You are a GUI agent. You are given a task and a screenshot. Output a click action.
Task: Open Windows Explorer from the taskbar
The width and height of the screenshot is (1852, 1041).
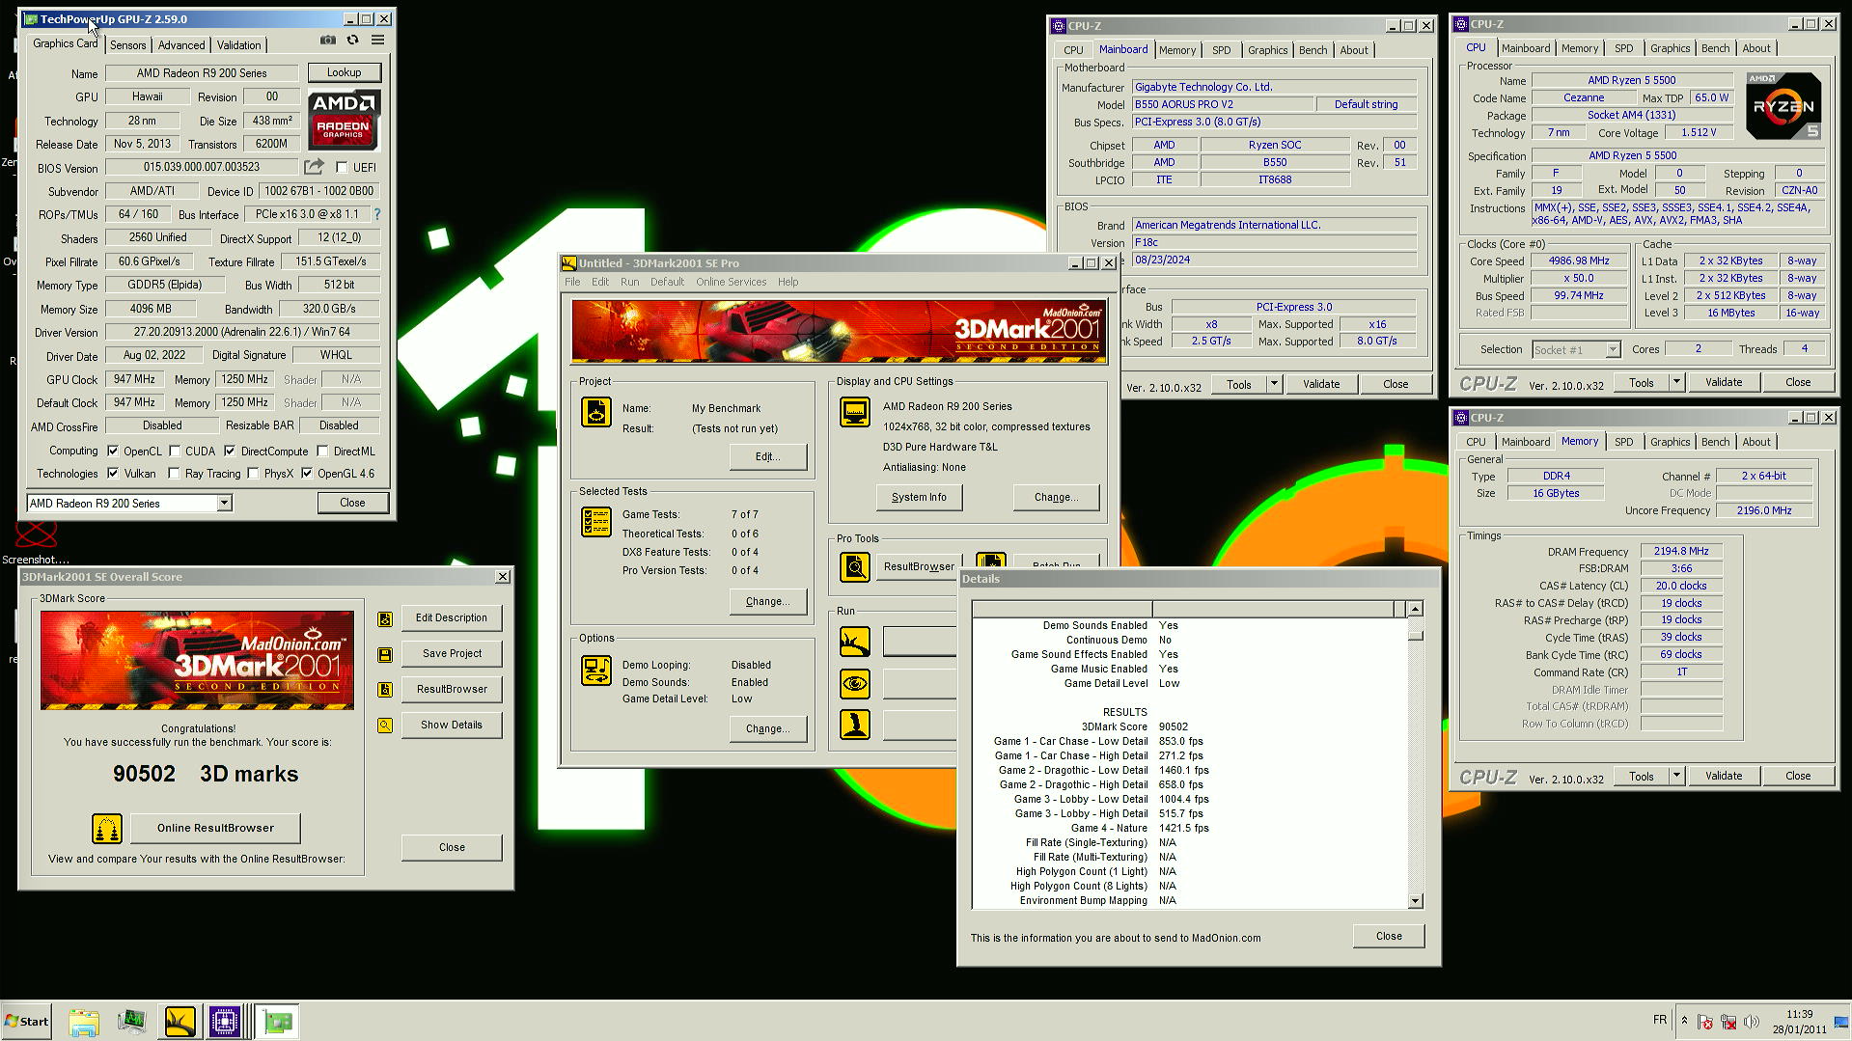click(x=84, y=1022)
